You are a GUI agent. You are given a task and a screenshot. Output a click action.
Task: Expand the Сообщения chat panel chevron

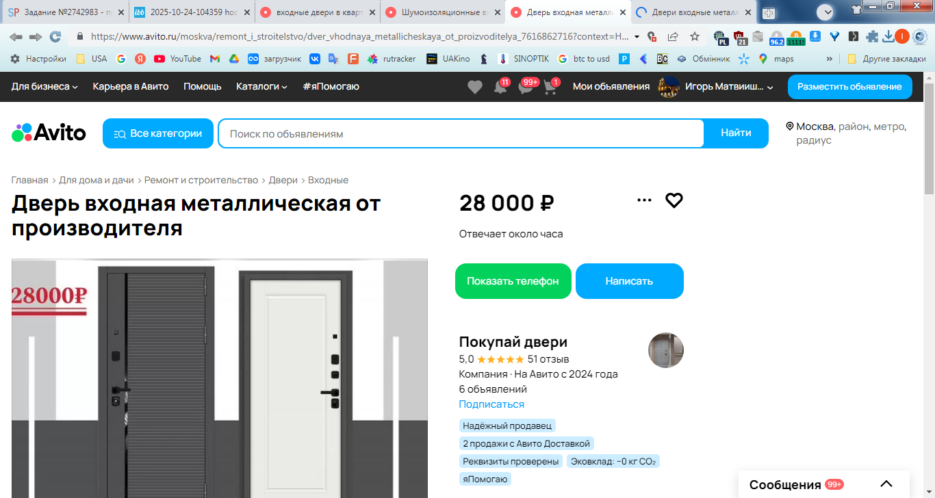[x=886, y=484]
